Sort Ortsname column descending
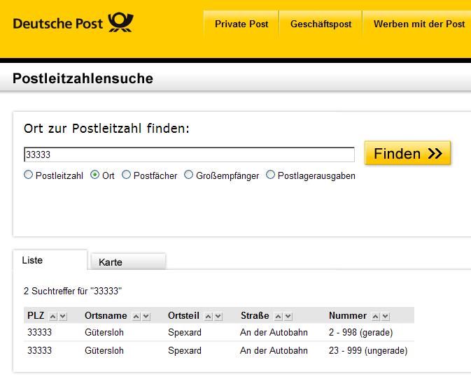Viewport: 471px width, 381px height. pos(146,317)
